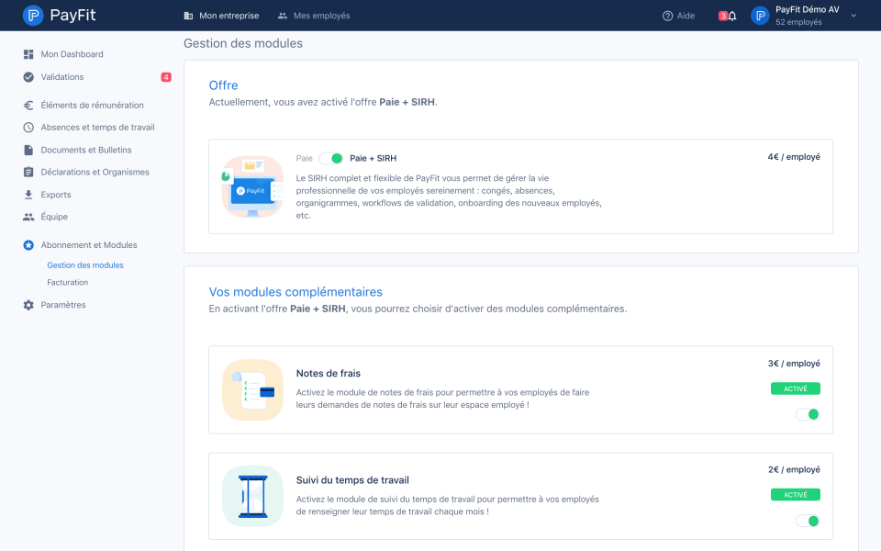Click the 52 employés label
This screenshot has height=551, width=881.
[799, 22]
